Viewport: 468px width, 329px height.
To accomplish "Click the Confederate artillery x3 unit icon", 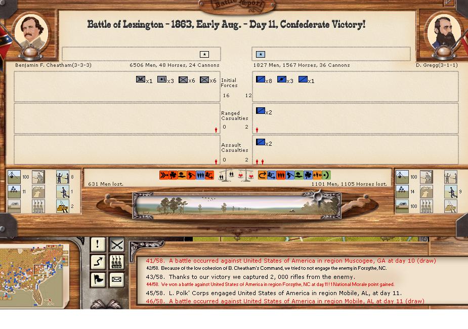I will point(162,79).
